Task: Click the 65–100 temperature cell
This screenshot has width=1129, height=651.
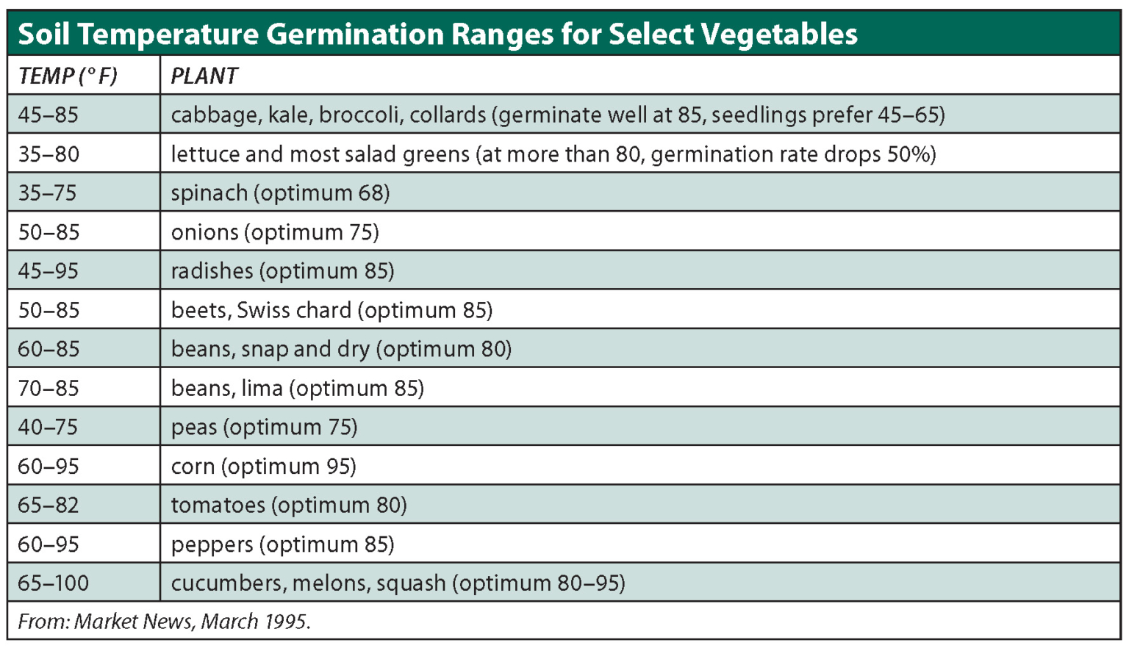Action: pos(53,583)
